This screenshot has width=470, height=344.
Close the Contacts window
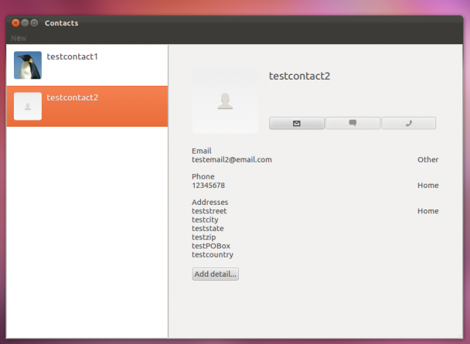pyautogui.click(x=15, y=22)
